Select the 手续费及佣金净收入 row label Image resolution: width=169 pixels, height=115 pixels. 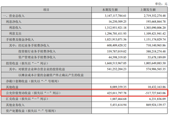(x=20, y=40)
